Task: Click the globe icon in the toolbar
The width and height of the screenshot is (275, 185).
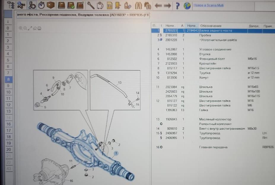Action: click(x=187, y=6)
